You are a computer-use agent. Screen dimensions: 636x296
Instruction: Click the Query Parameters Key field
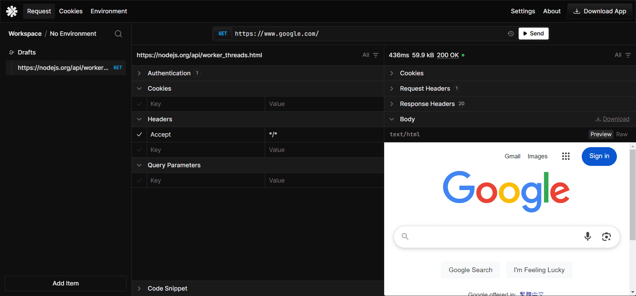pyautogui.click(x=206, y=181)
